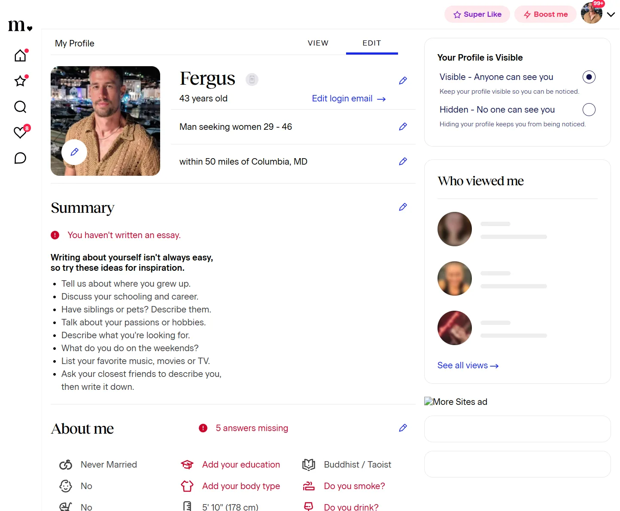Click the Super Like button

(x=477, y=14)
